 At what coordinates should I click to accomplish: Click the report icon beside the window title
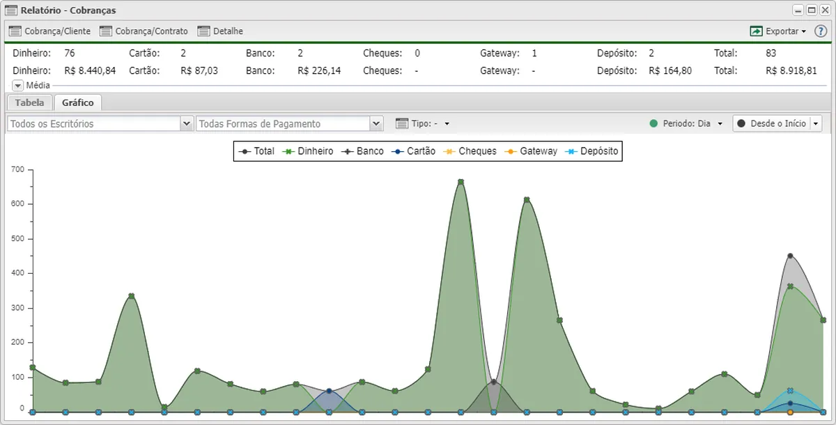(x=11, y=10)
